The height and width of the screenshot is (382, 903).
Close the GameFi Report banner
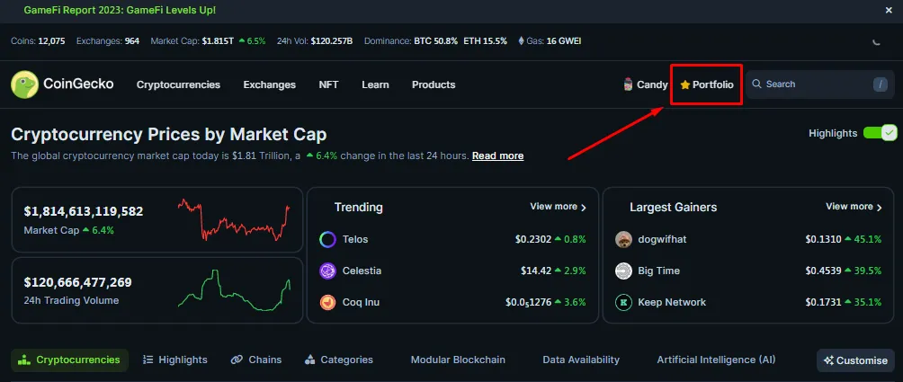pyautogui.click(x=889, y=11)
